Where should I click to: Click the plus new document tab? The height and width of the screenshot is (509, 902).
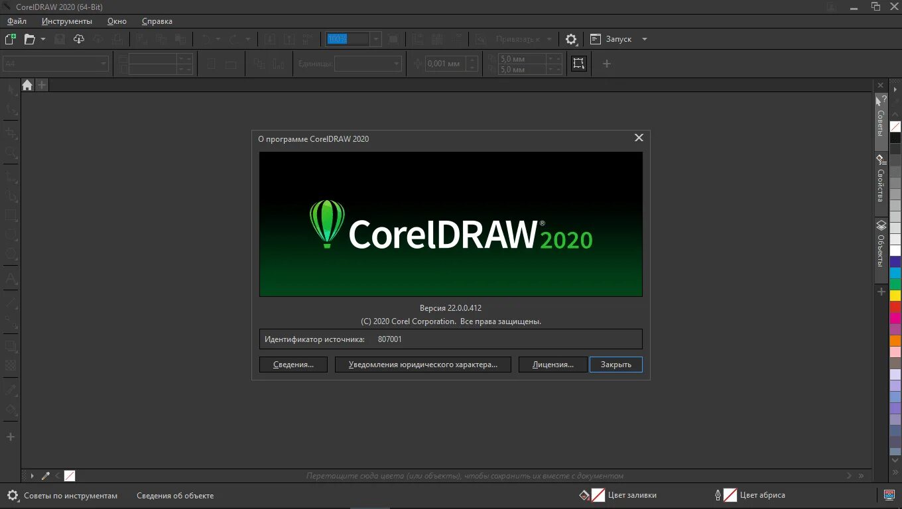click(x=42, y=85)
